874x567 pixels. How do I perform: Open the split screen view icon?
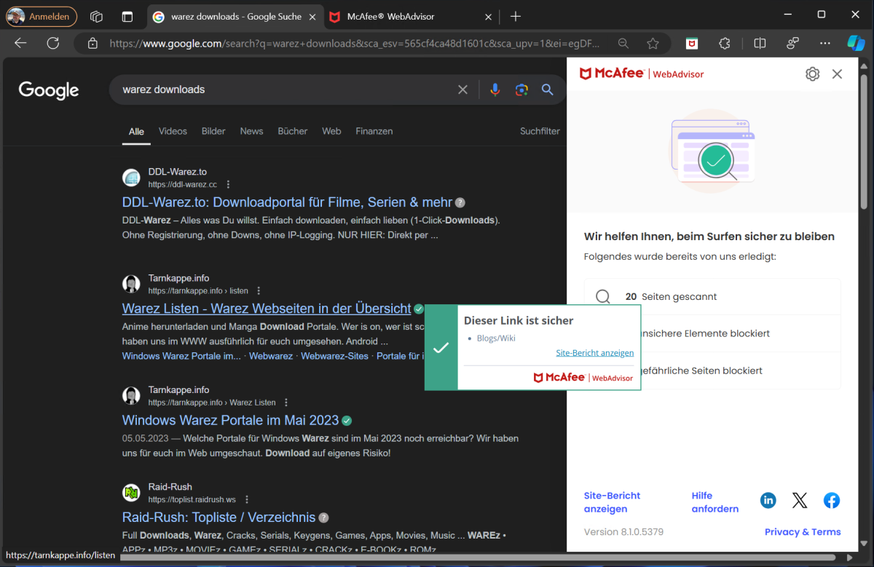(760, 44)
